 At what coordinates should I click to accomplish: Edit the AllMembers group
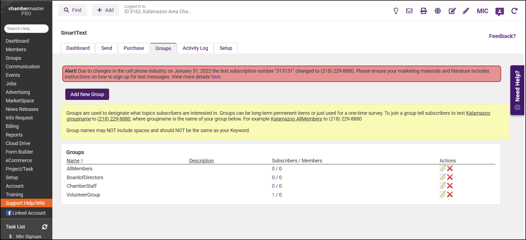coord(443,168)
